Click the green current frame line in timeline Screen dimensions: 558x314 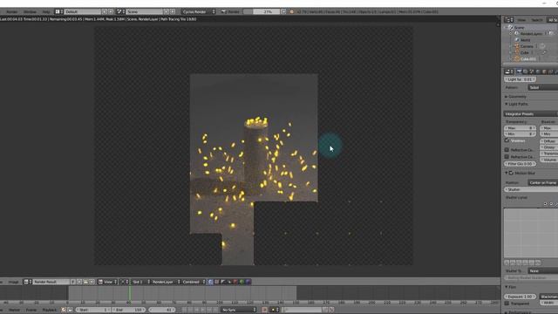tap(130, 294)
